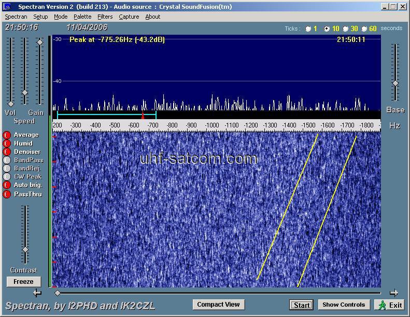Screen dimensions: 410x317
Task: Click the Base frequency slider handle
Action: 395,83
